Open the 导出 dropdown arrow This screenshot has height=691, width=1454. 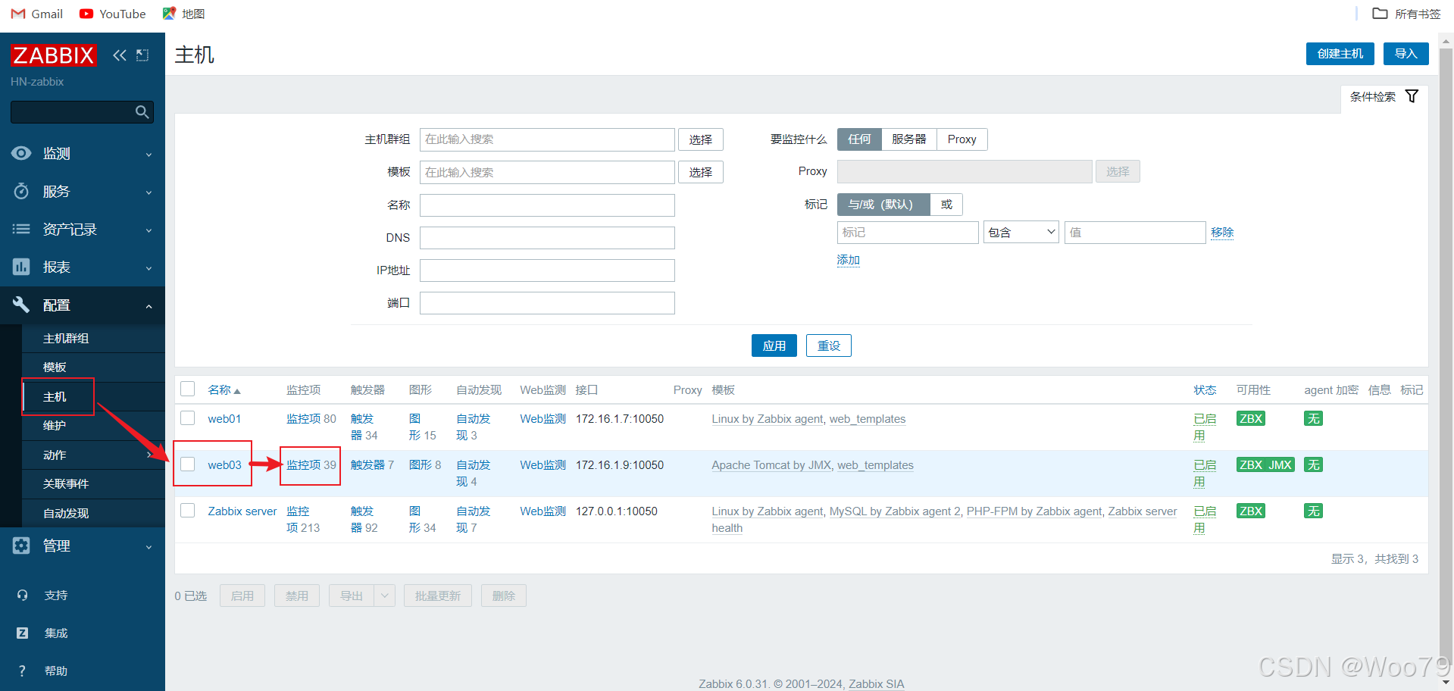coord(385,596)
